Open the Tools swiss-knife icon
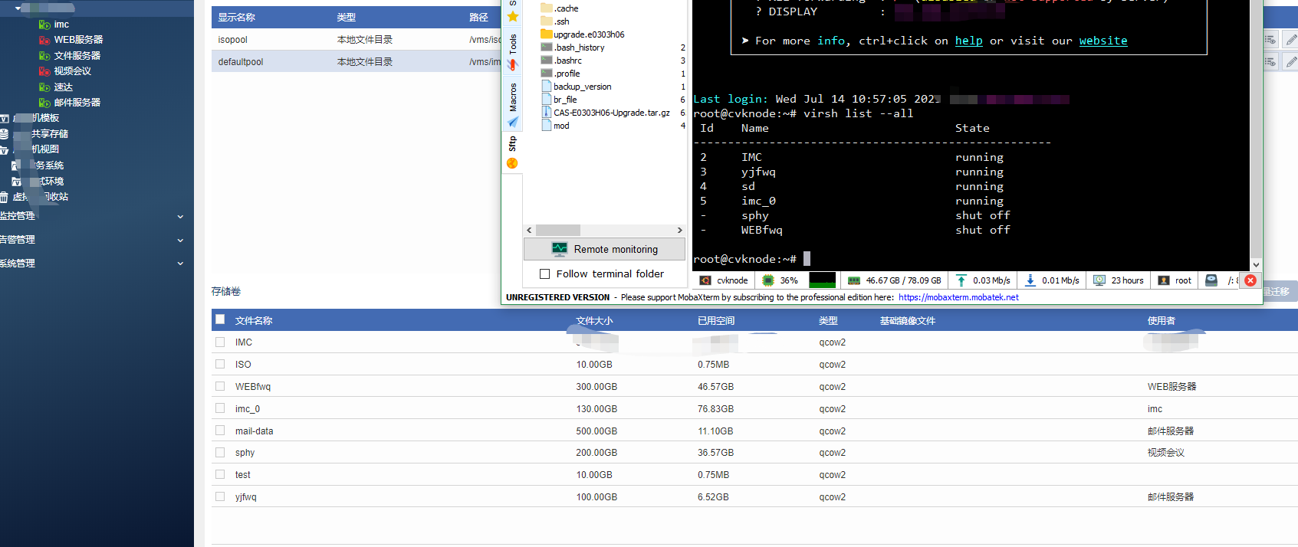The width and height of the screenshot is (1298, 547). tap(513, 65)
